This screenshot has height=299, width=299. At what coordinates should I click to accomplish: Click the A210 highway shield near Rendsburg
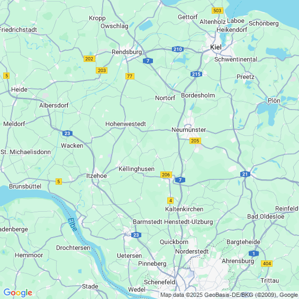tap(177, 49)
